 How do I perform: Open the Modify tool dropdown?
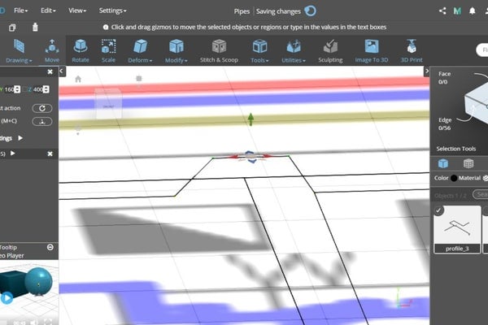tap(175, 50)
